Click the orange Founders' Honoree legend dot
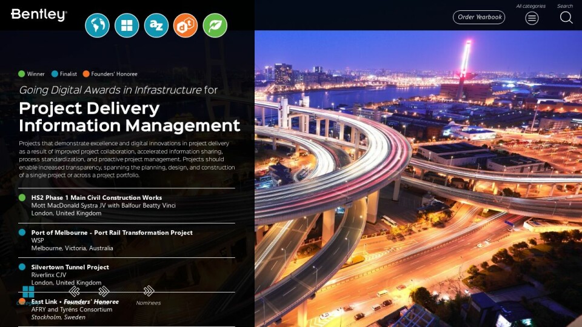 pyautogui.click(x=86, y=74)
